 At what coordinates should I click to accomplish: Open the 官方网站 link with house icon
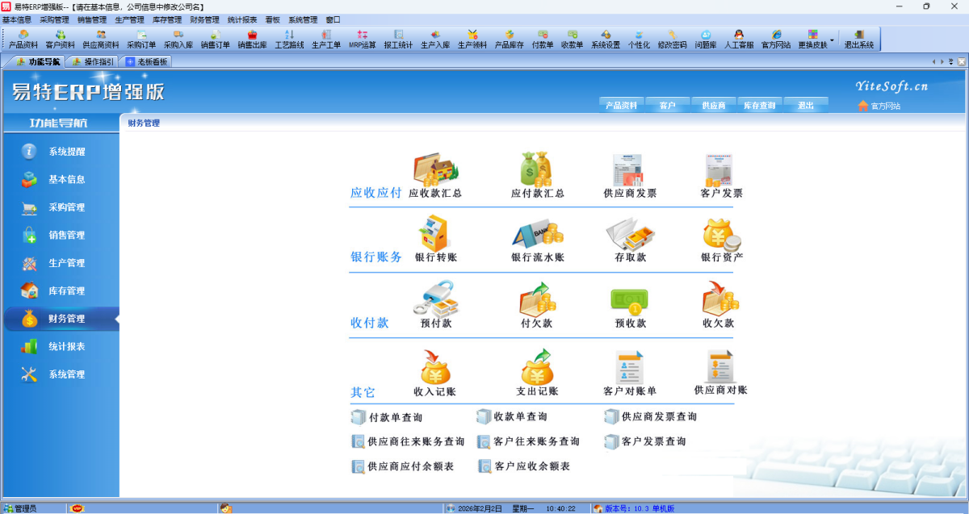(x=879, y=106)
